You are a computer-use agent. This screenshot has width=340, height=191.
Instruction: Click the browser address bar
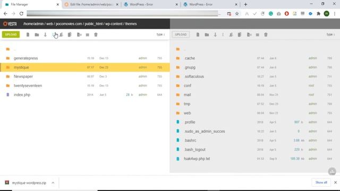pyautogui.click(x=123, y=14)
